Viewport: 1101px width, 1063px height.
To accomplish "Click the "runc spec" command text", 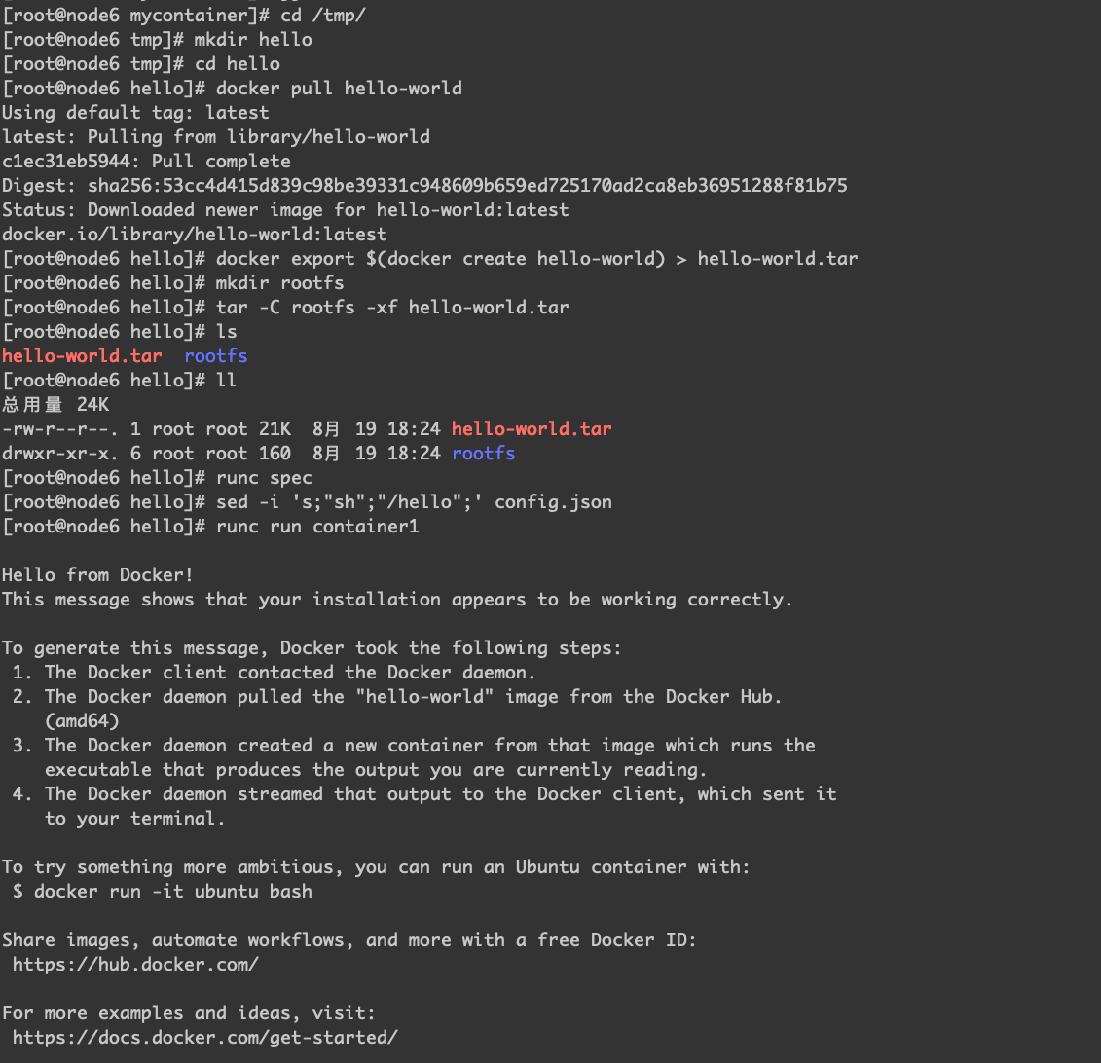I will [x=264, y=478].
